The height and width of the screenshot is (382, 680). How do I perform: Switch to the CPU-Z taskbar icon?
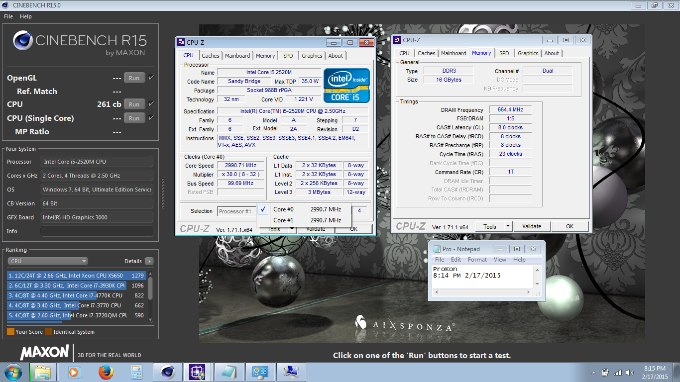point(198,372)
